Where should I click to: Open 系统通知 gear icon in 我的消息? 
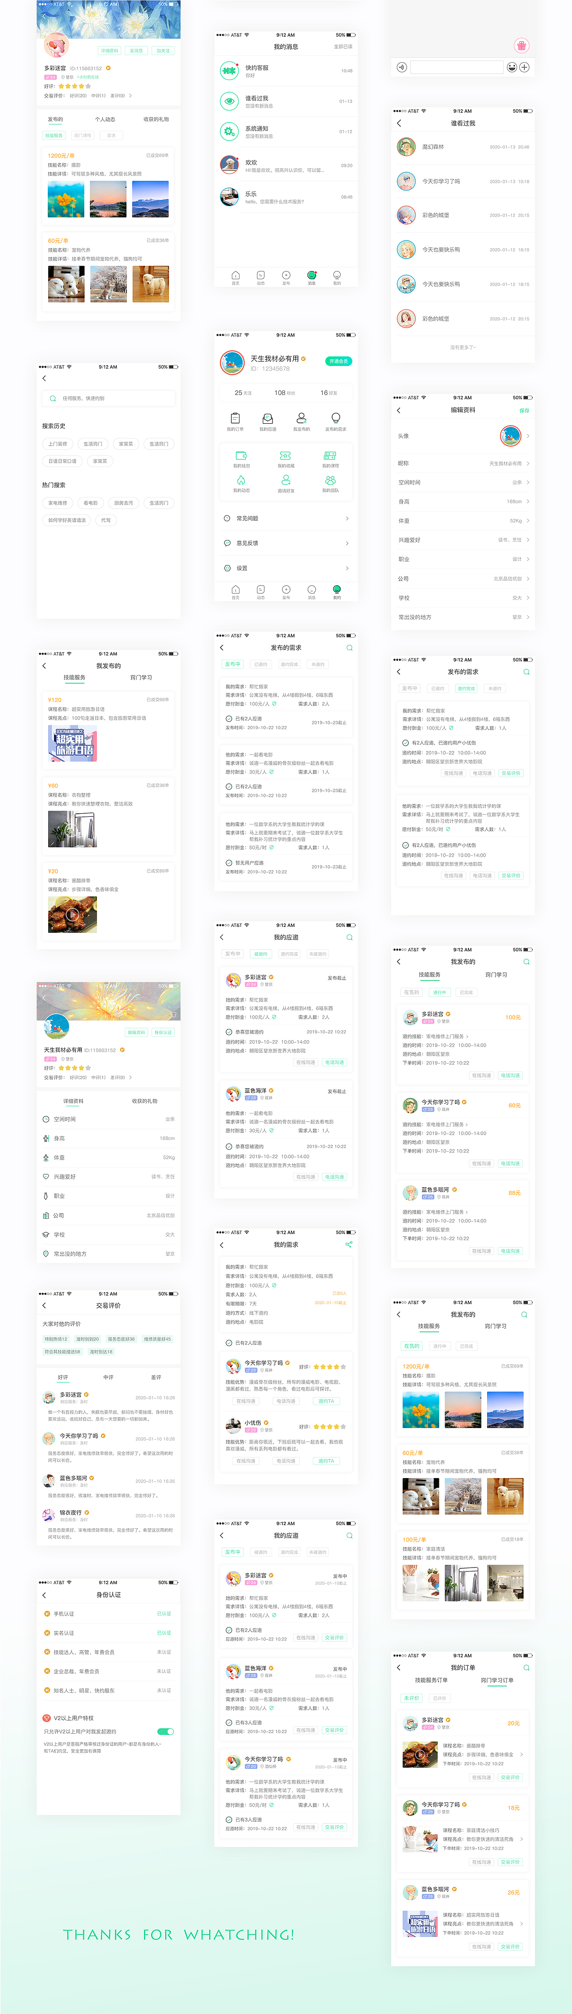tap(229, 132)
